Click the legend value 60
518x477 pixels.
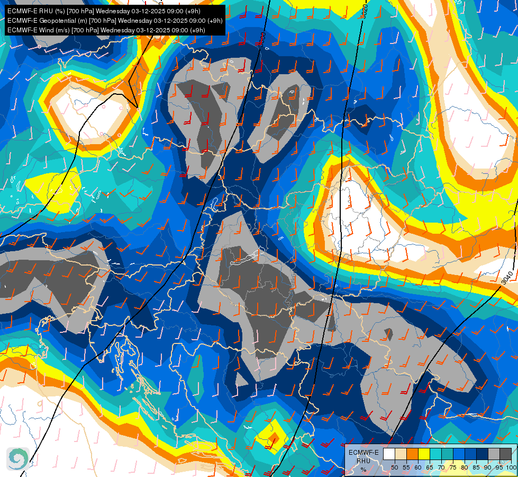pos(418,467)
